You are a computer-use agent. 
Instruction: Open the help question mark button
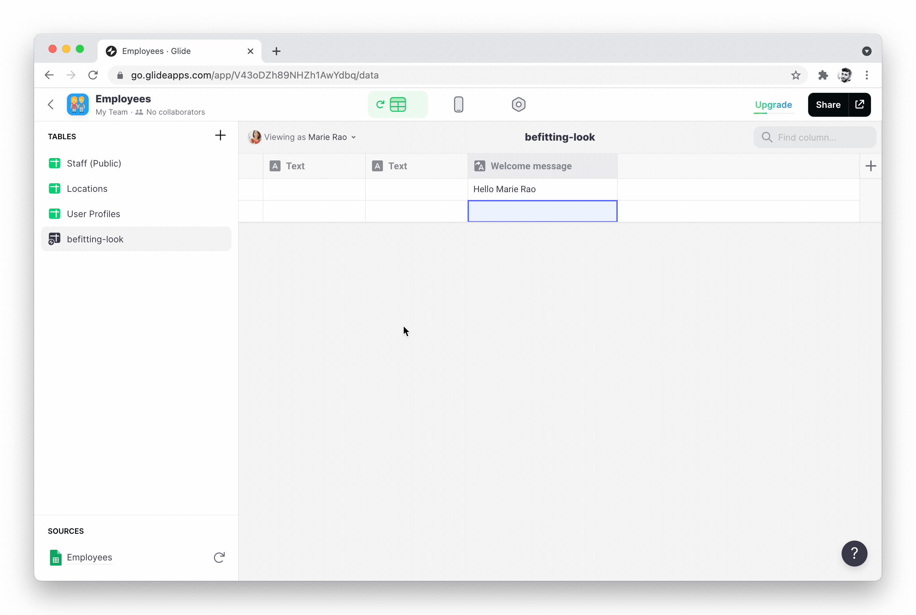pos(854,554)
